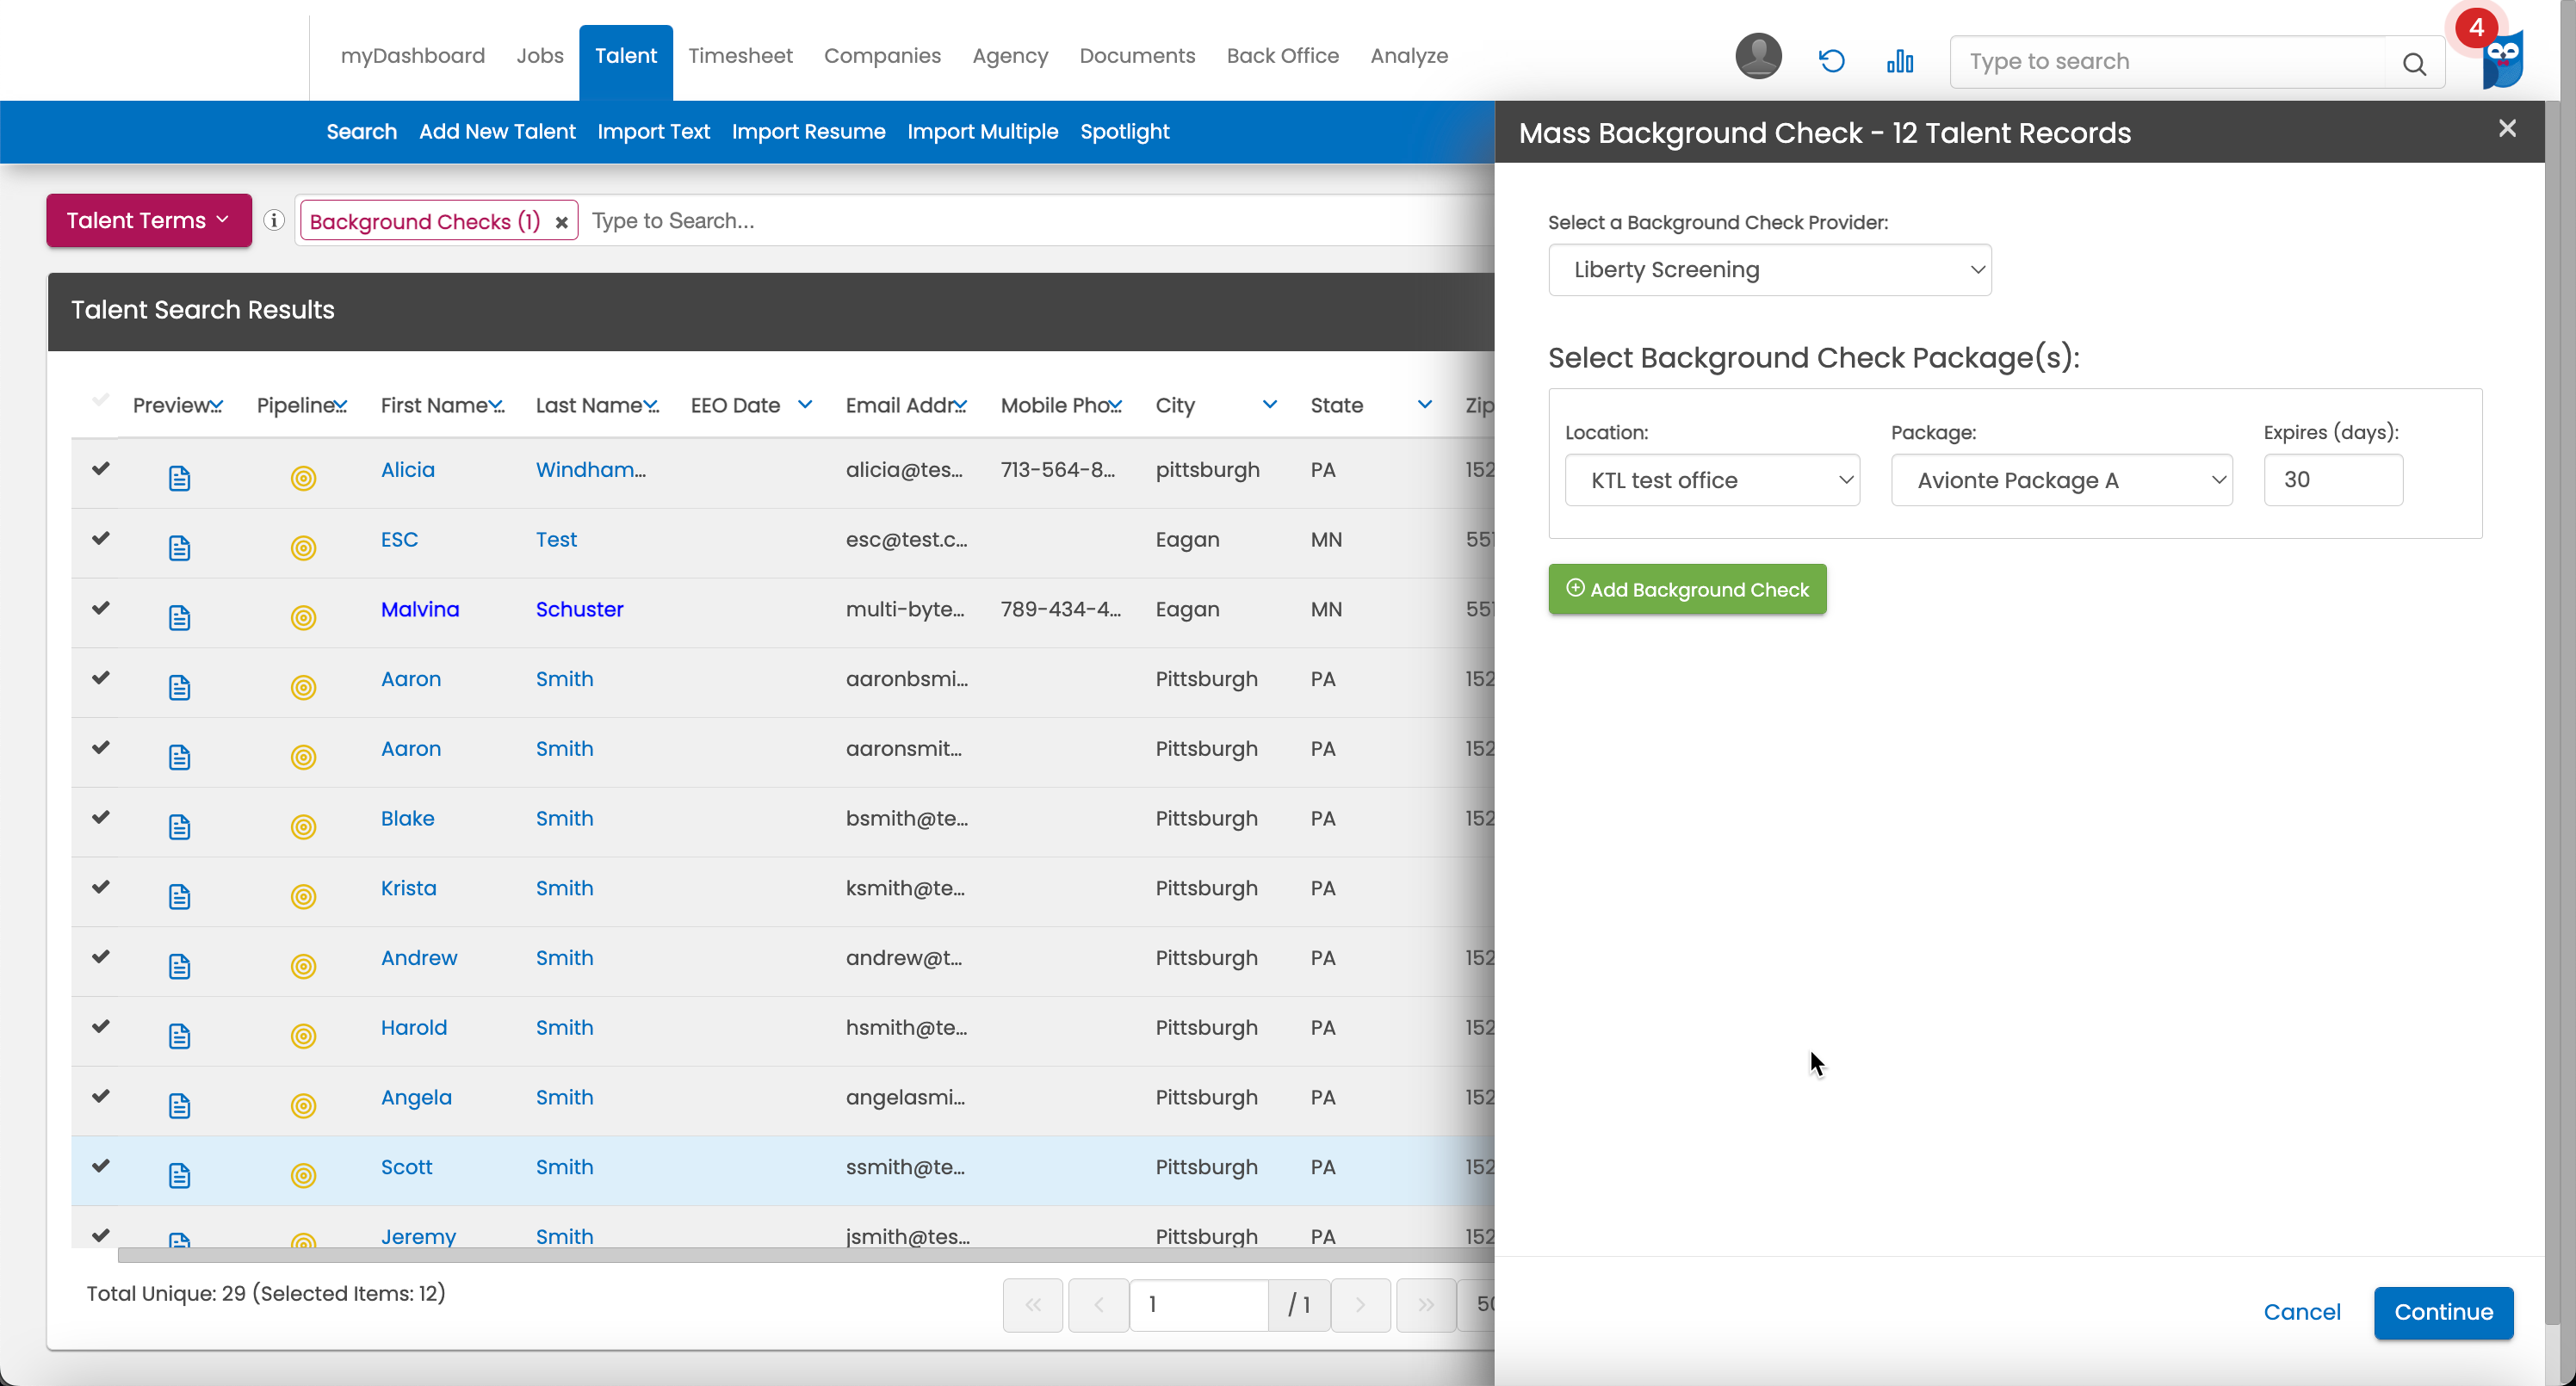Open the user profile avatar icon

1758,57
